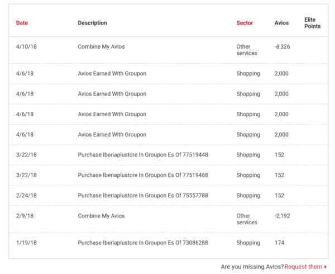Click the Elite Points column header
The image size is (335, 274).
[x=312, y=23]
